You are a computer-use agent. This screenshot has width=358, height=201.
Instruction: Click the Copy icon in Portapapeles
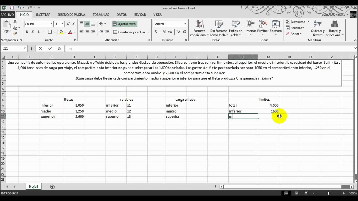click(15, 28)
